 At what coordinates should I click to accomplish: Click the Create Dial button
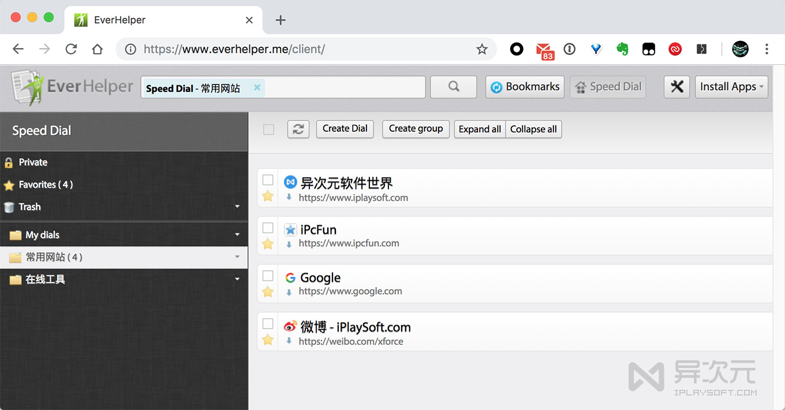point(345,129)
